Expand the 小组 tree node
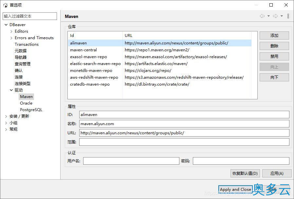The image size is (294, 199). click(6, 123)
